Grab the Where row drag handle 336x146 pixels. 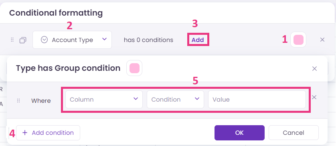(18, 100)
